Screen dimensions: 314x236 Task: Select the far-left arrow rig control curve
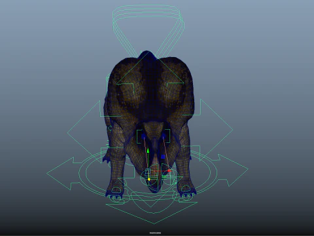pyautogui.click(x=63, y=173)
